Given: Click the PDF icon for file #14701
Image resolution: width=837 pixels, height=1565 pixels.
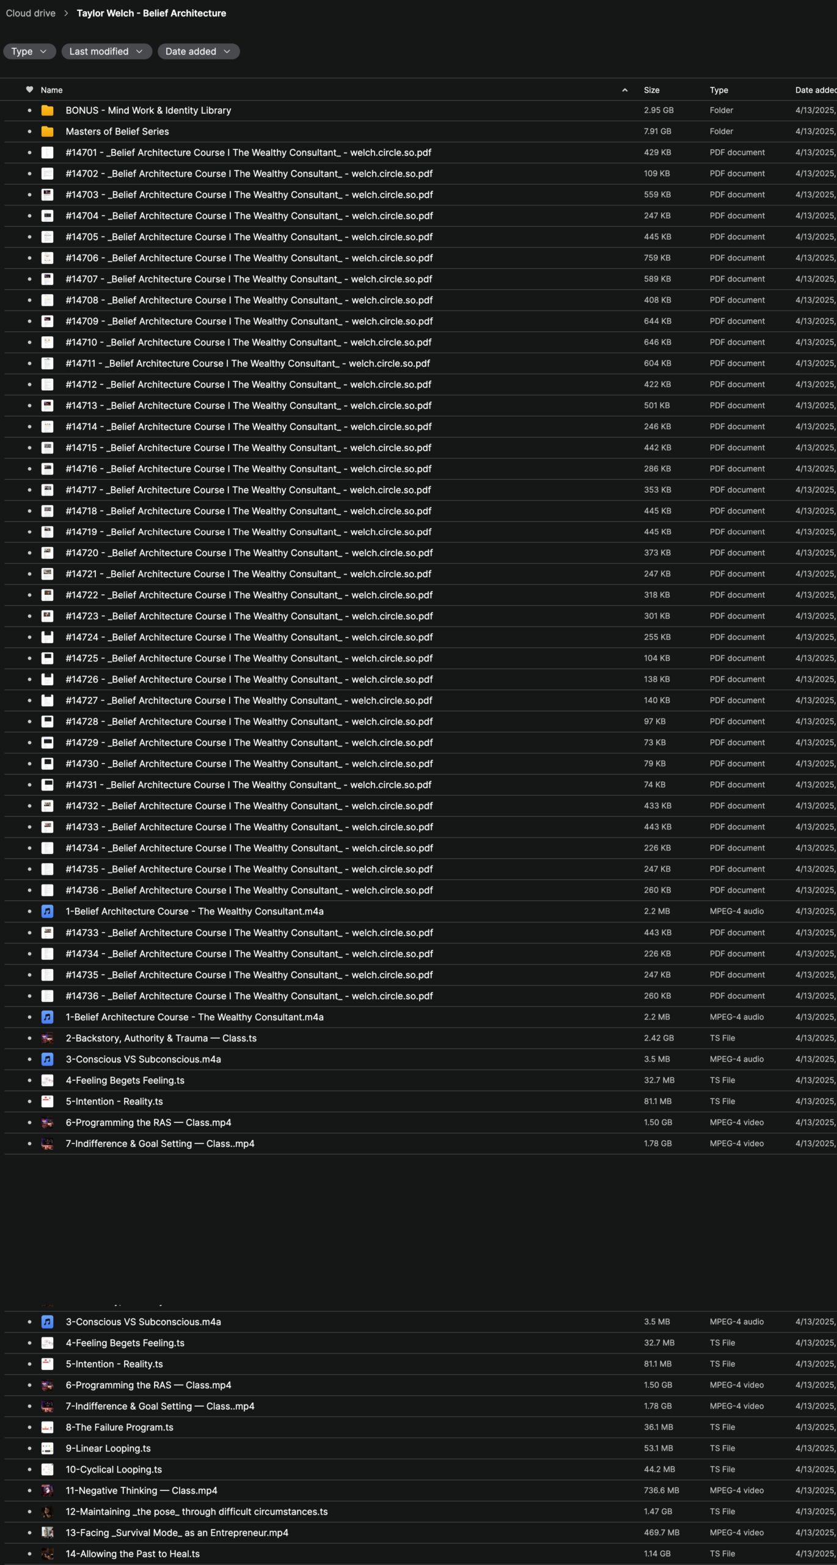Looking at the screenshot, I should click(47, 153).
